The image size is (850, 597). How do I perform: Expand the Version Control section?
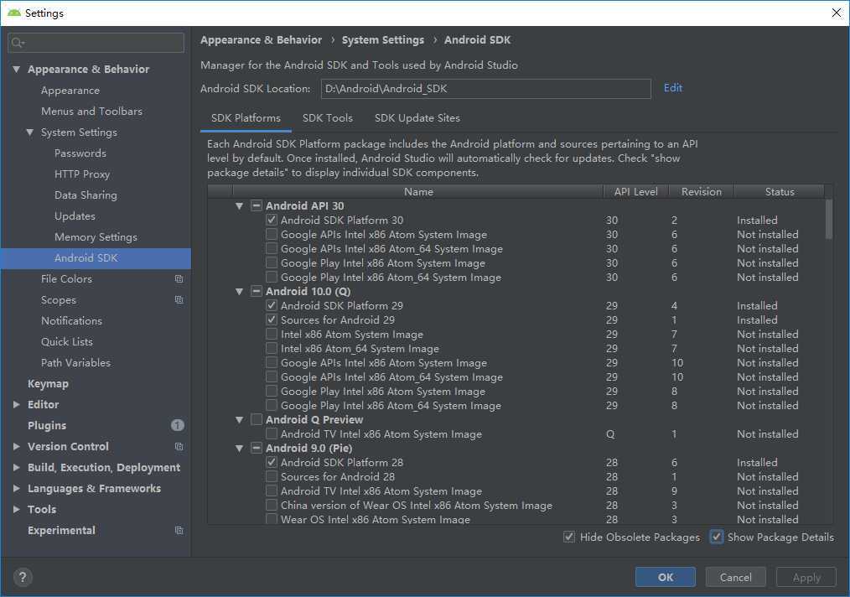click(16, 446)
